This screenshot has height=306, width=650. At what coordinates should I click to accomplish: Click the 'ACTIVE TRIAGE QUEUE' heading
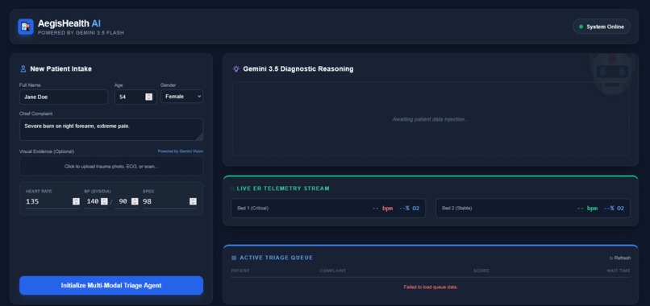(276, 258)
